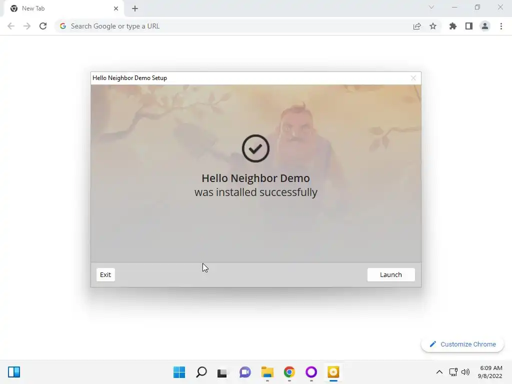512x384 pixels.
Task: Open Chrome side panel icon
Action: tap(469, 26)
